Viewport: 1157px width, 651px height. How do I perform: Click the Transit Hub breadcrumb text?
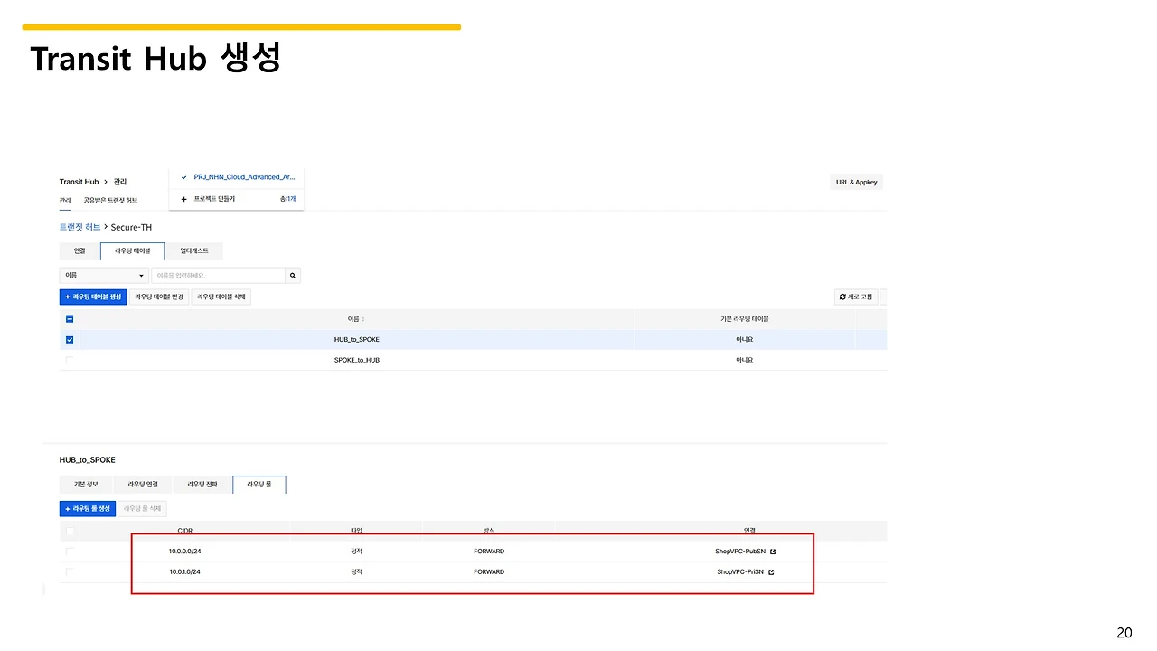79,182
